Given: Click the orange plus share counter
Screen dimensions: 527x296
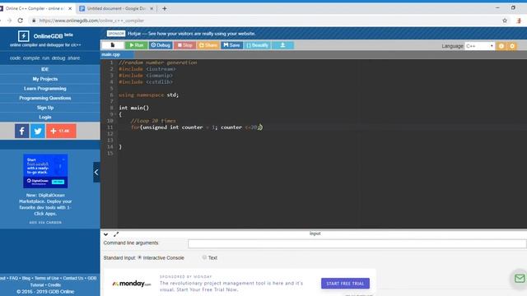Looking at the screenshot, I should (x=61, y=131).
